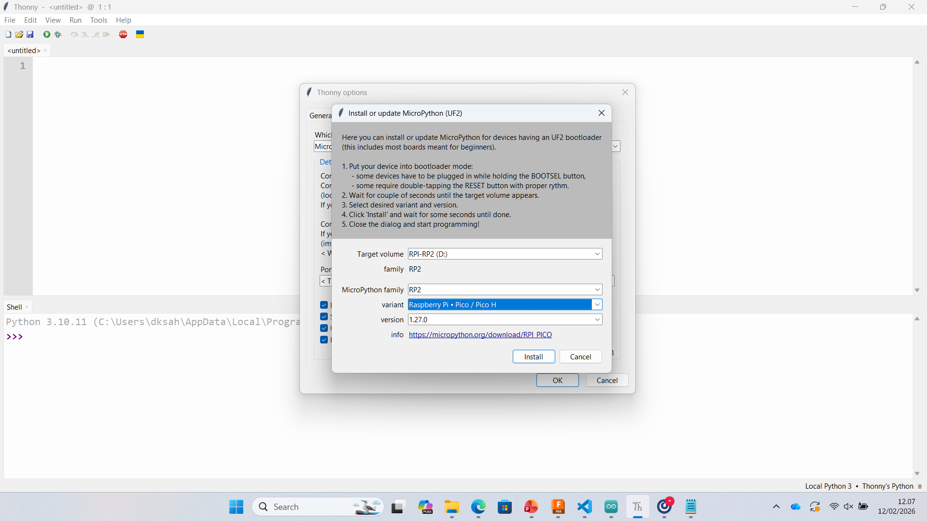Open the Run menu
The height and width of the screenshot is (521, 927).
click(x=75, y=20)
